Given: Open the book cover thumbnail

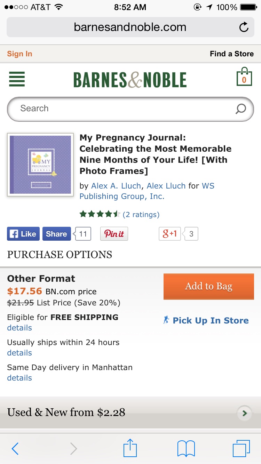Looking at the screenshot, I should pyautogui.click(x=40, y=165).
